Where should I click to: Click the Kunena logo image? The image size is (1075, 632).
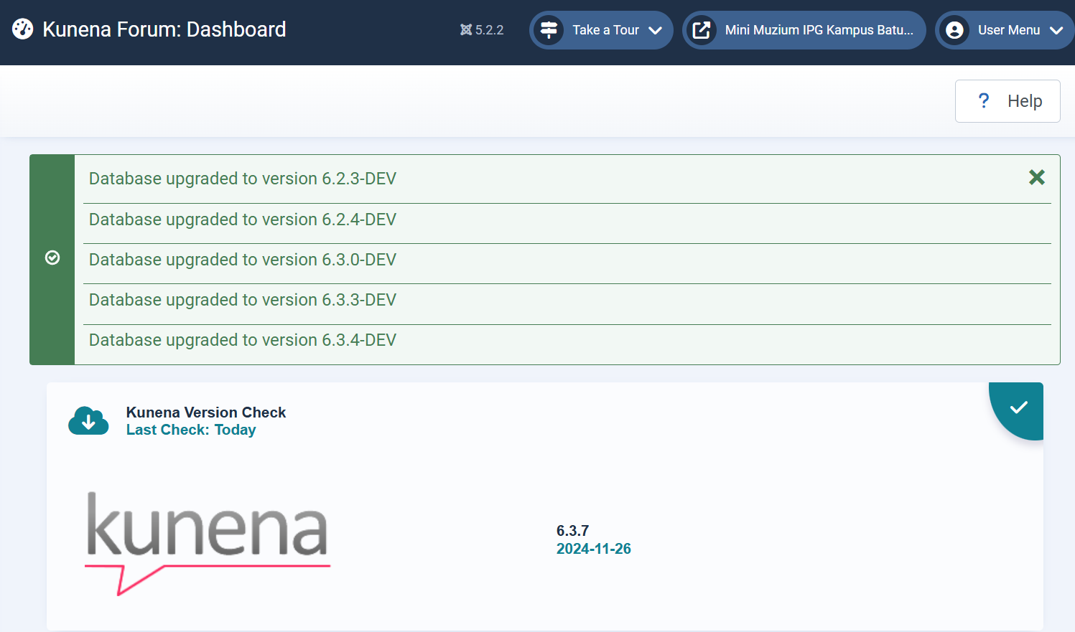click(x=207, y=542)
